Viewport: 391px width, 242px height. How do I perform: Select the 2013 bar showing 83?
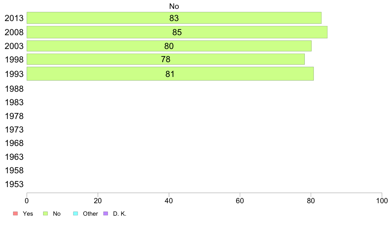click(174, 18)
